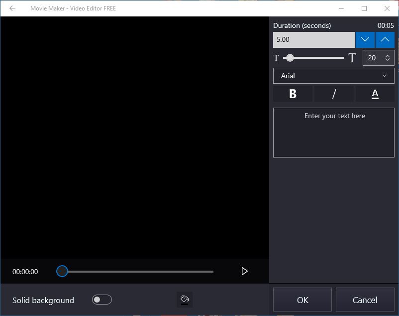Click the Duration (seconds) label
Viewport: 399px width, 316px height.
302,25
